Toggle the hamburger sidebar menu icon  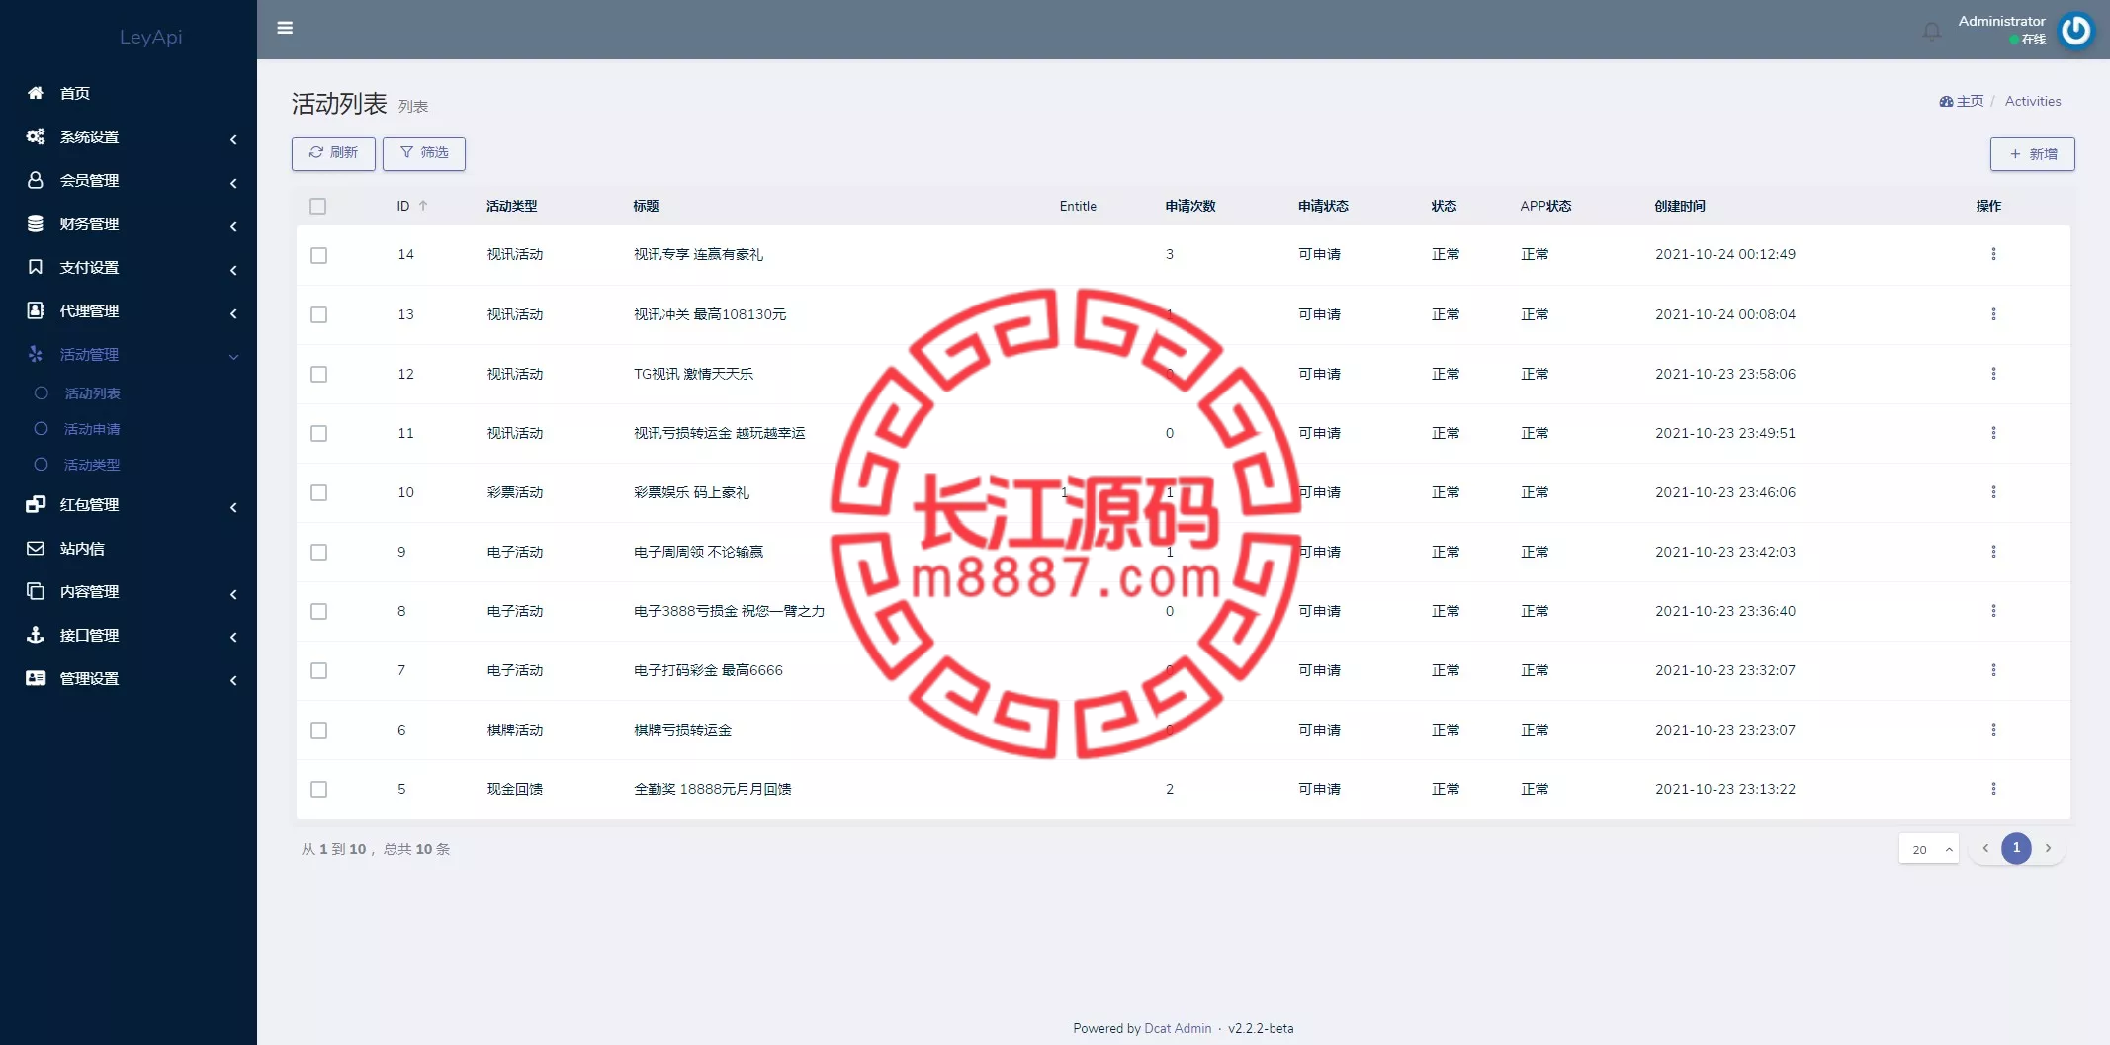(285, 28)
